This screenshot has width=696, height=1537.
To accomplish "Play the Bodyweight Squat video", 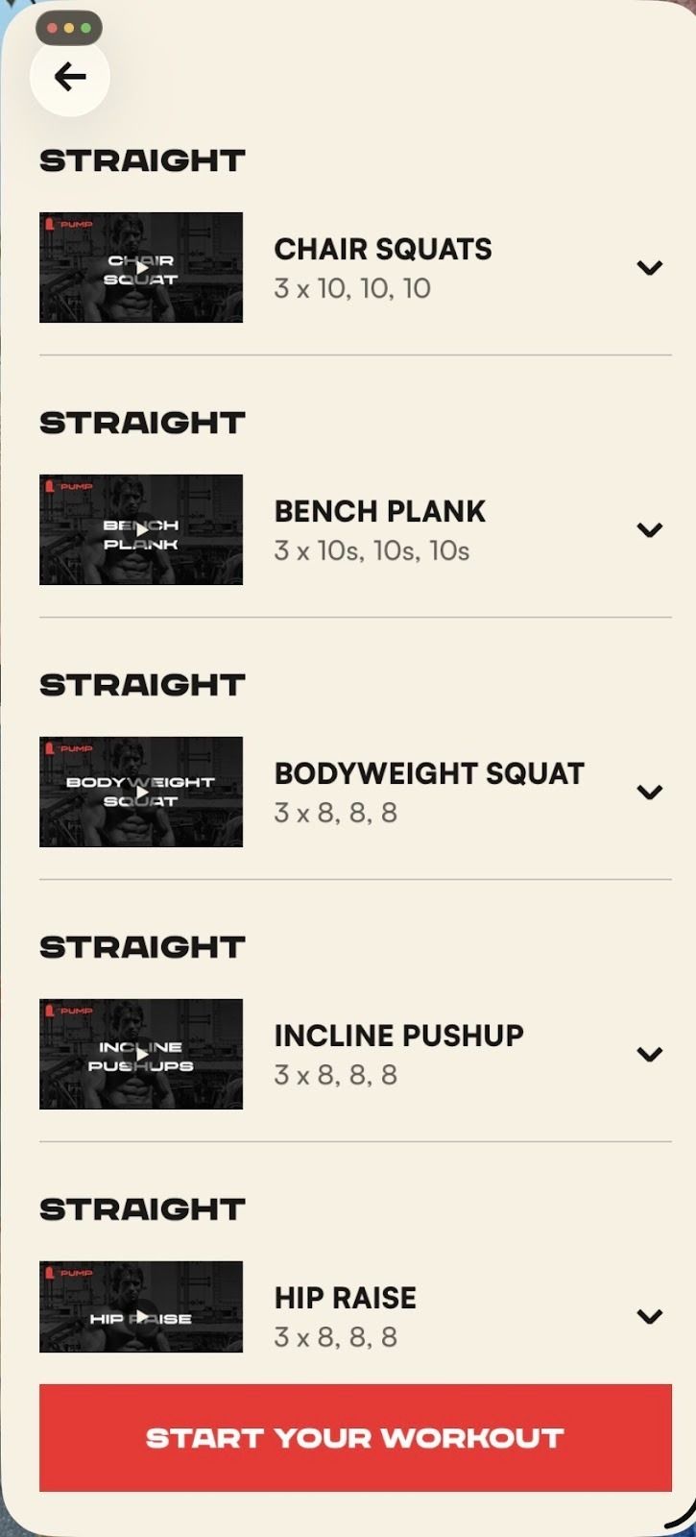I will [x=141, y=793].
